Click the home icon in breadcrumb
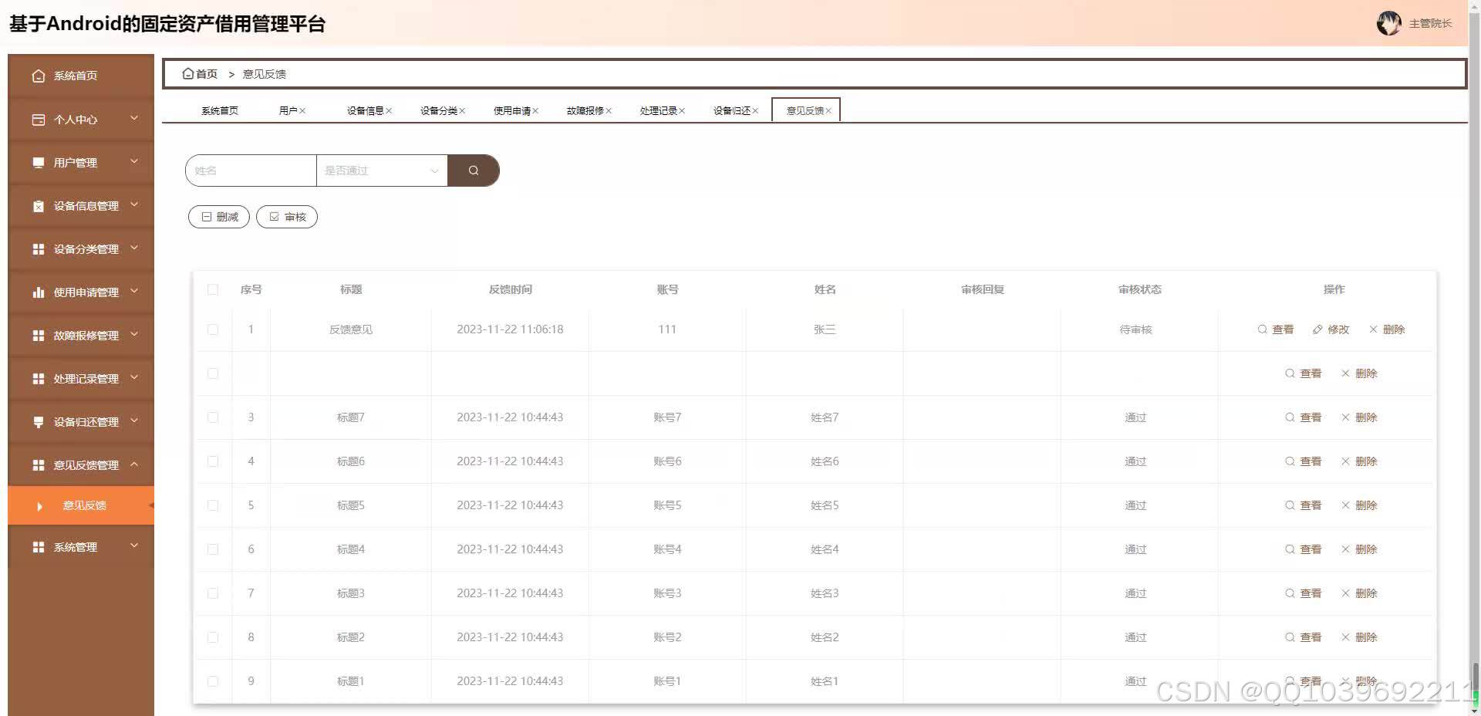1481x716 pixels. (187, 74)
